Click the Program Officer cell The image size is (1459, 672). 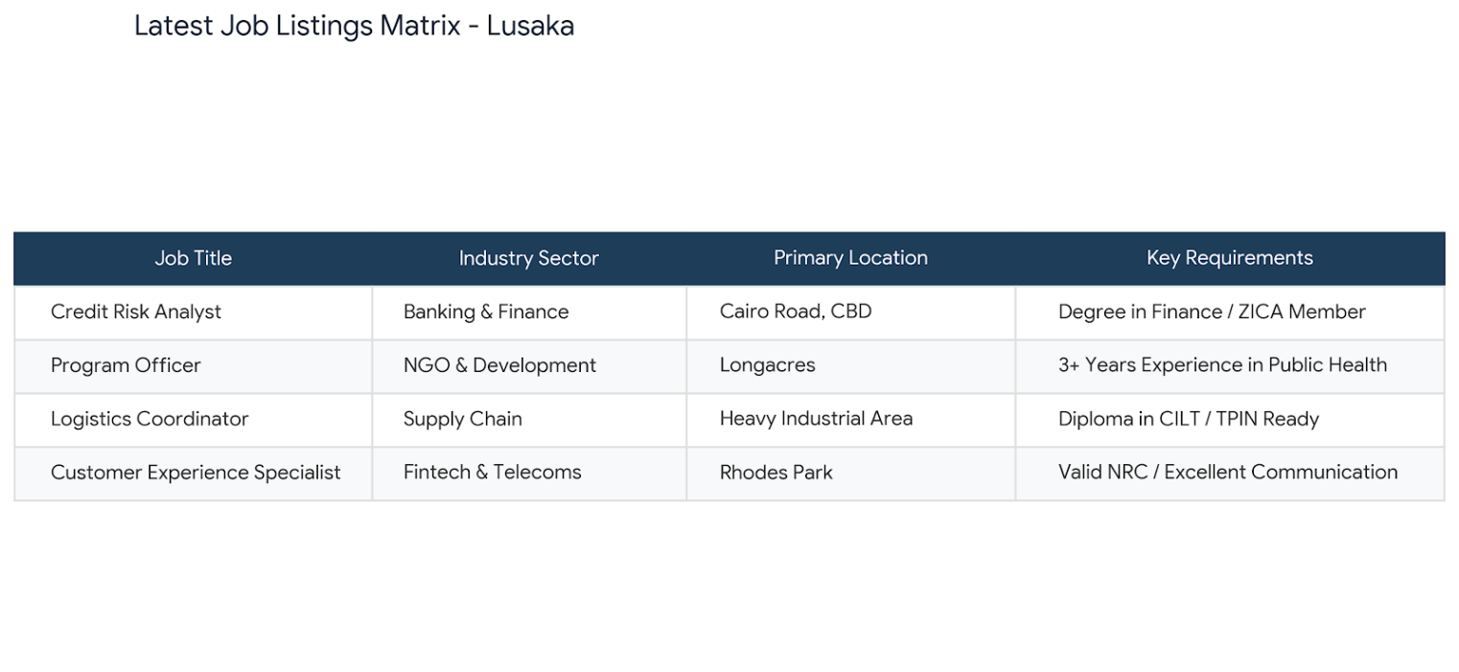[193, 366]
